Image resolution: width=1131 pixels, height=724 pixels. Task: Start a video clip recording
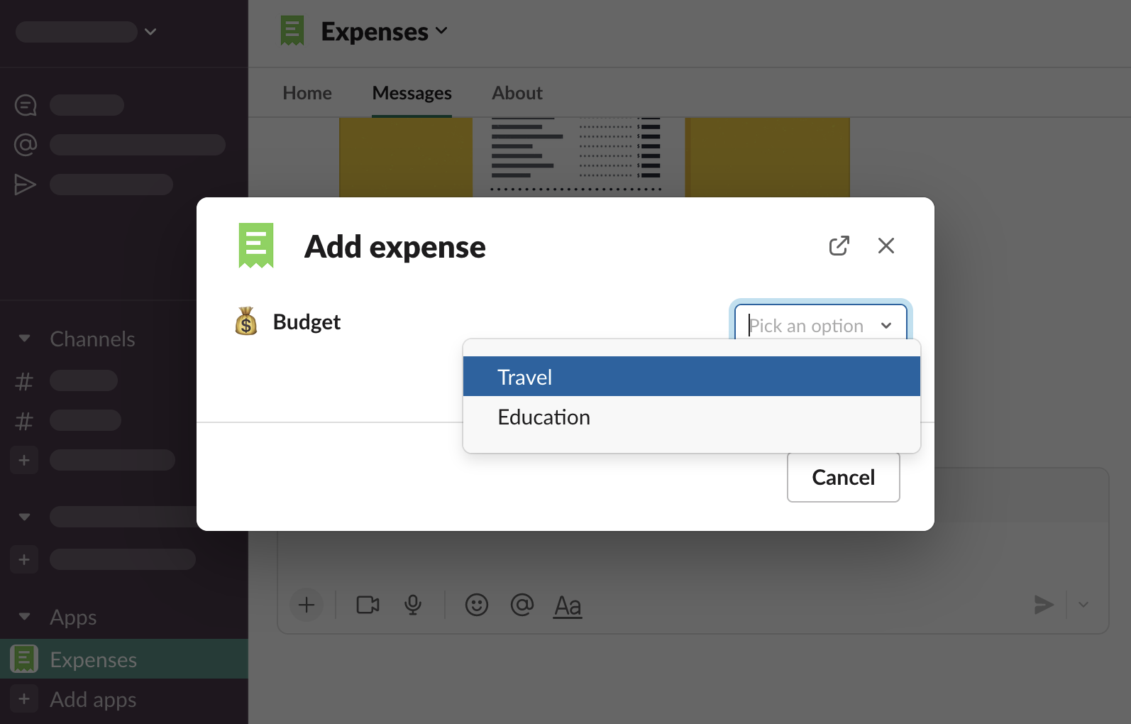pos(368,605)
